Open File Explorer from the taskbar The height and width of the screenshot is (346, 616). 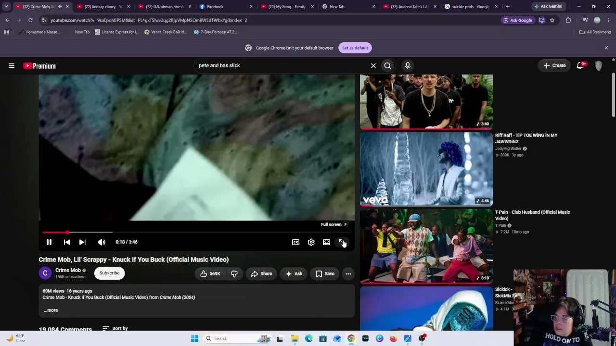click(295, 338)
